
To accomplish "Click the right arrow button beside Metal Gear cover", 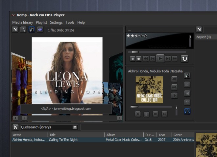I will (174, 87).
